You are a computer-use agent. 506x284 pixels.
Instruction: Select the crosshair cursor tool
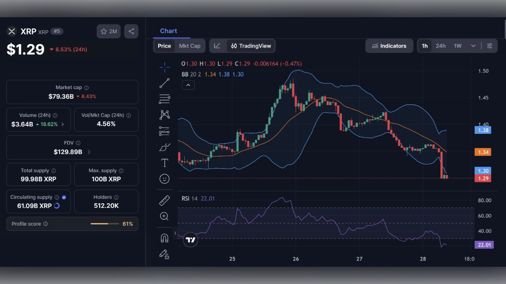pos(164,66)
